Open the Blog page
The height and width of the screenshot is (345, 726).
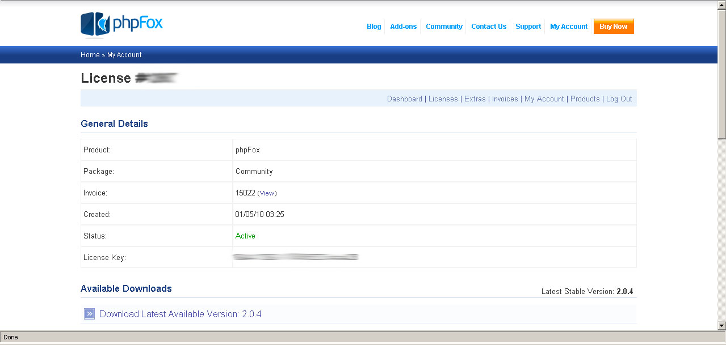point(374,27)
